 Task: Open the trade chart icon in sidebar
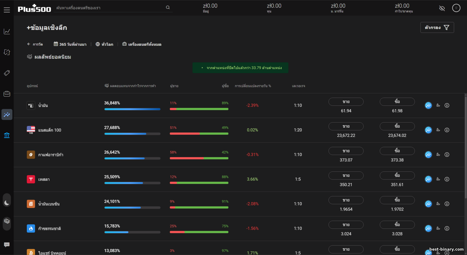tap(7, 31)
